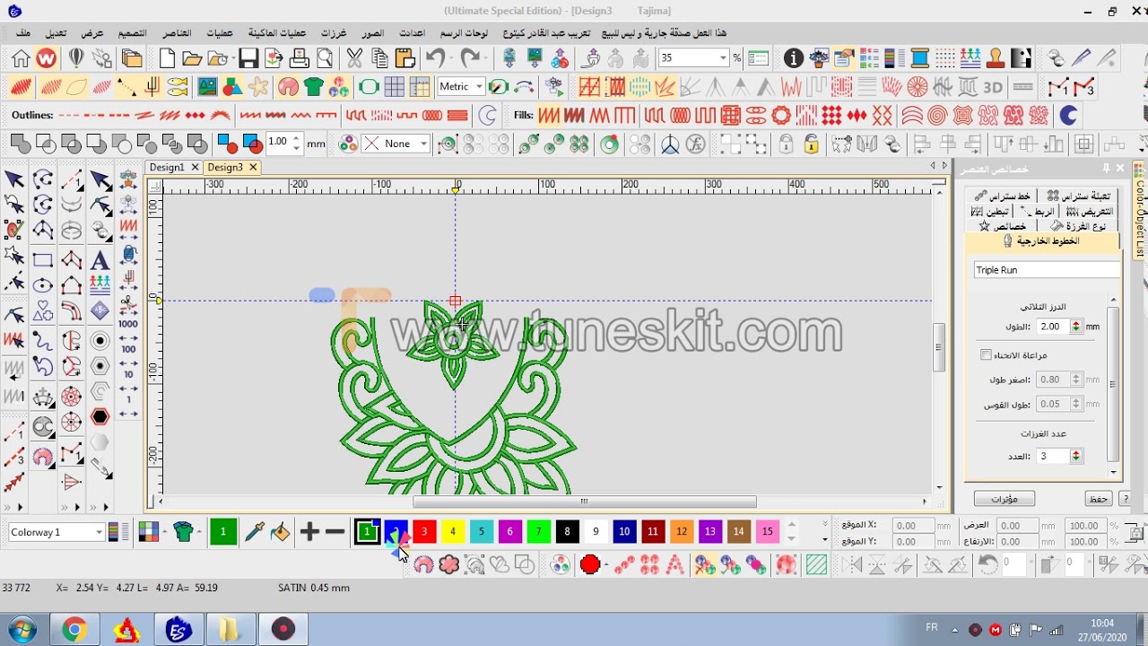Open the zoom factor 35 dropdown
Viewport: 1148px width, 646px height.
click(x=723, y=58)
